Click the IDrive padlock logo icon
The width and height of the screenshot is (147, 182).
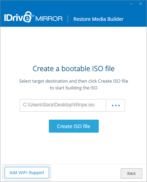(x=27, y=17)
